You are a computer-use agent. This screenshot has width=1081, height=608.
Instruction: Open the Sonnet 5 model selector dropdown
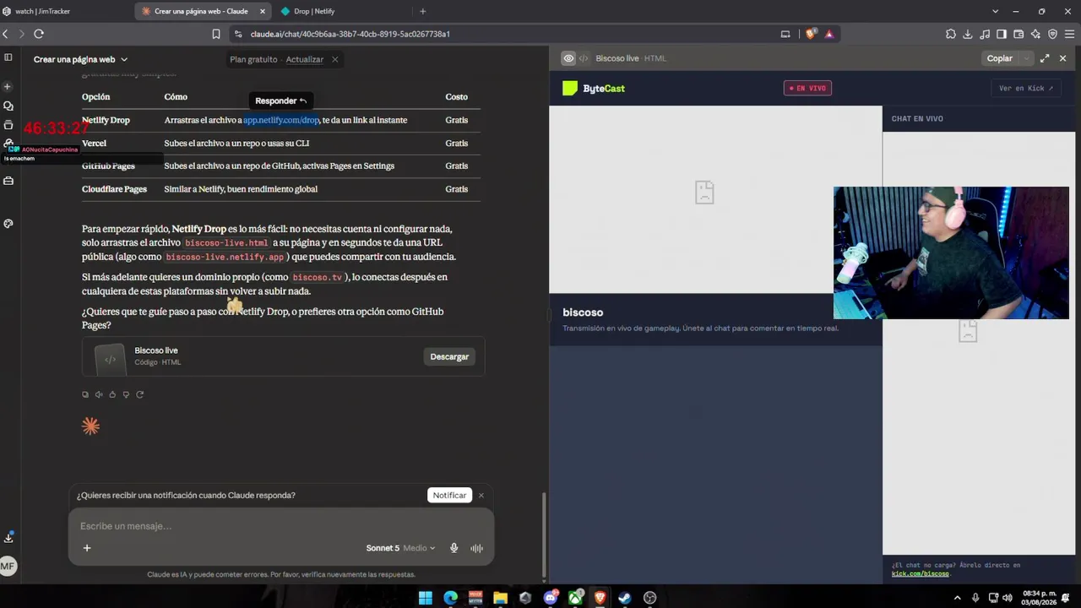[400, 548]
